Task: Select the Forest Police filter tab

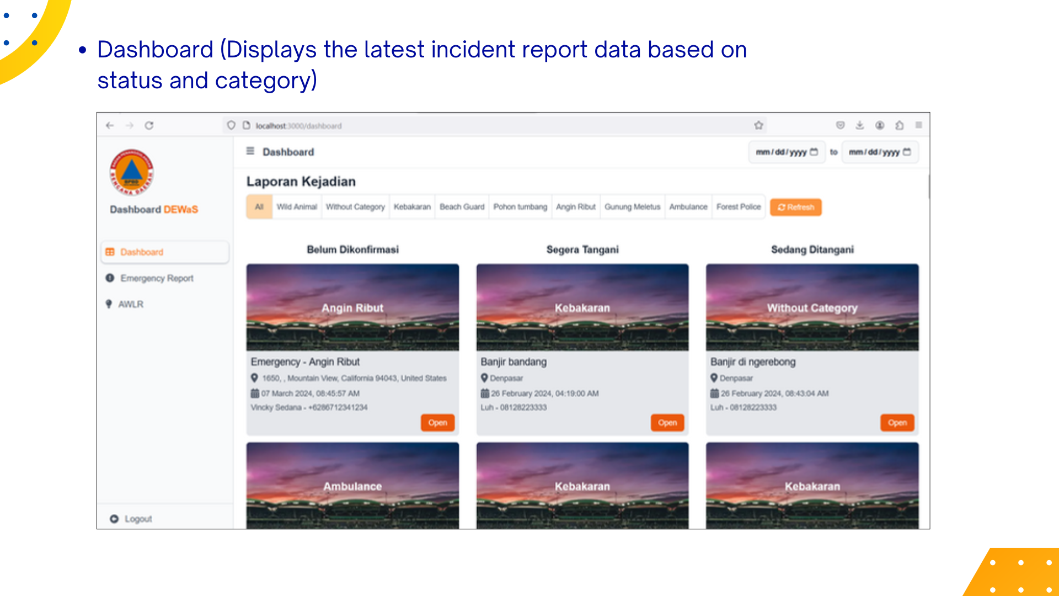Action: point(738,207)
